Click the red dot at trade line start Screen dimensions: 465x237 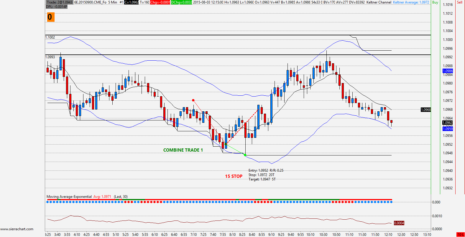click(193, 100)
